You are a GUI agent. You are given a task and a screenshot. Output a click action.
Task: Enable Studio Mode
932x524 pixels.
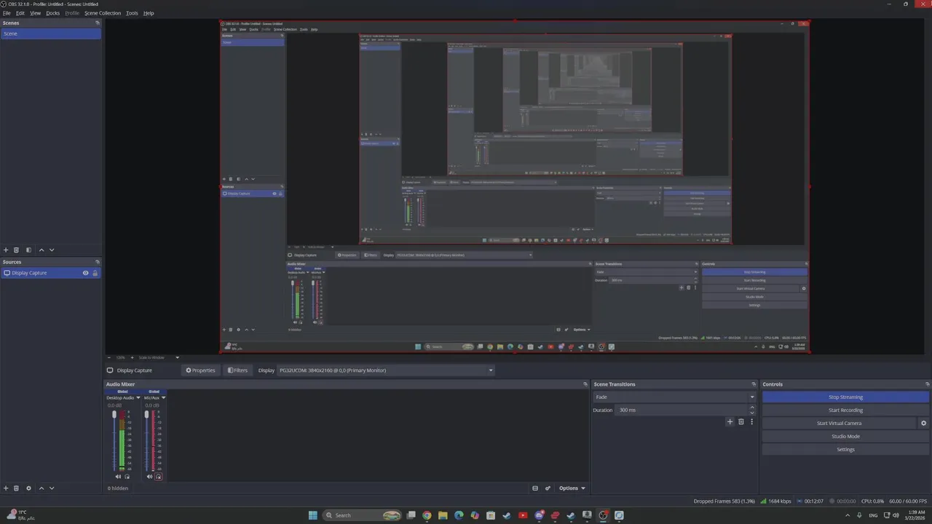coord(845,437)
